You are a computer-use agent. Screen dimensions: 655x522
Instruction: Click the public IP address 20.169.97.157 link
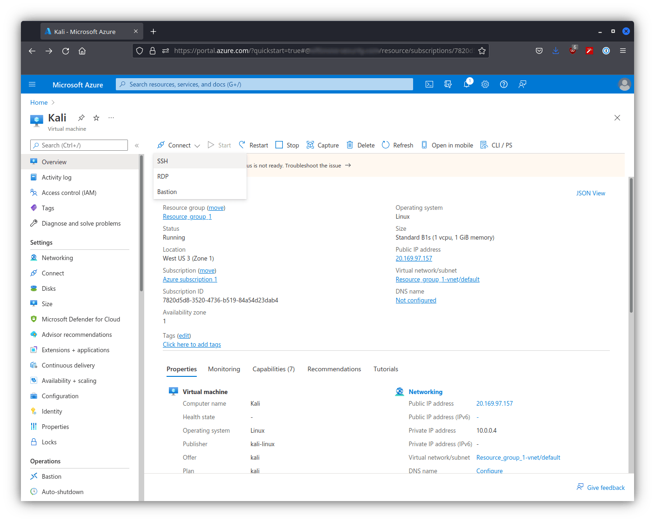pos(414,258)
